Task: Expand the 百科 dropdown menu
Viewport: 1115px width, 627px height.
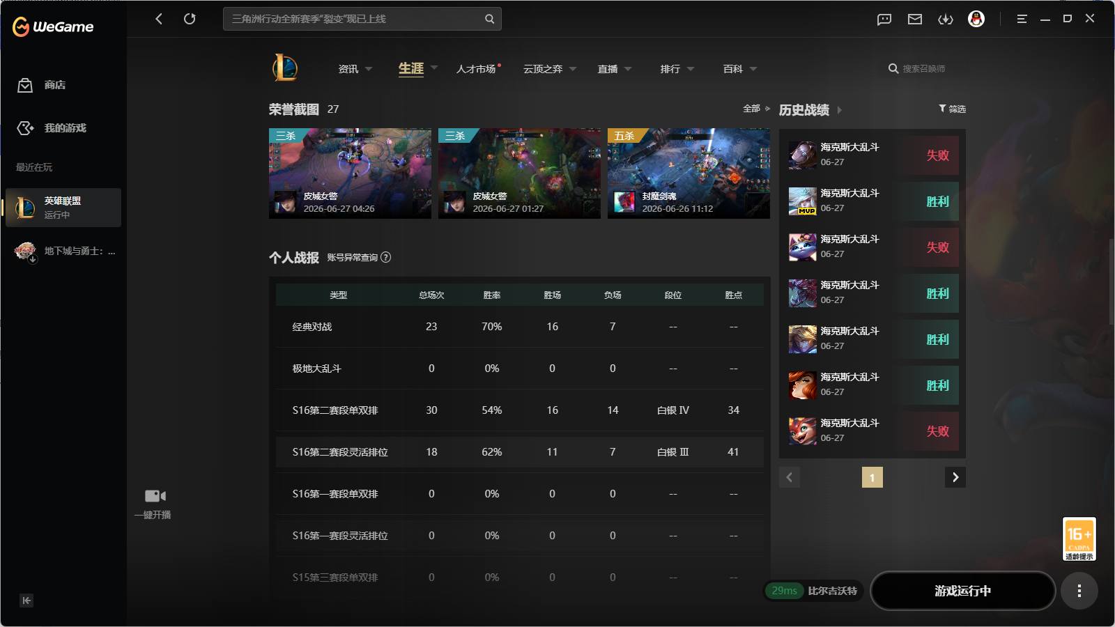Action: pos(753,69)
